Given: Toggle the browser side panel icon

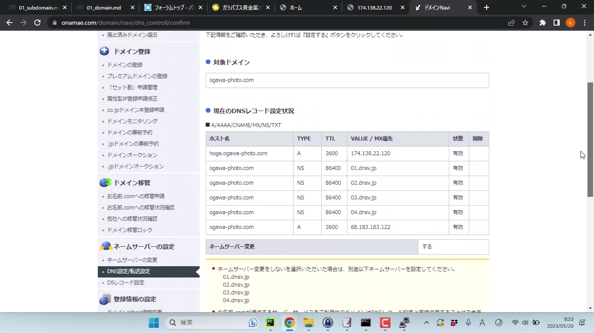Looking at the screenshot, I should [x=556, y=23].
